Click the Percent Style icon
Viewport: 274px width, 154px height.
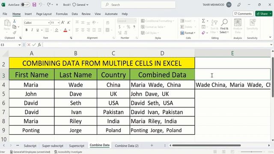pyautogui.click(x=128, y=27)
